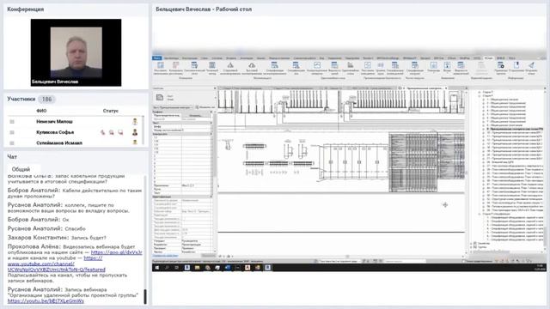Open the youtu.be link from Русанов Анатолий
The image size is (550, 309).
46,301
